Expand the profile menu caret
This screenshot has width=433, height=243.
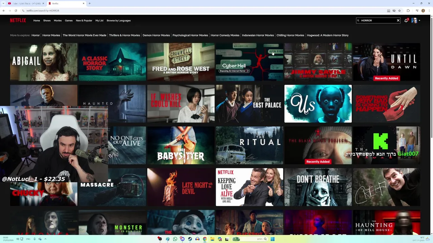(x=419, y=21)
